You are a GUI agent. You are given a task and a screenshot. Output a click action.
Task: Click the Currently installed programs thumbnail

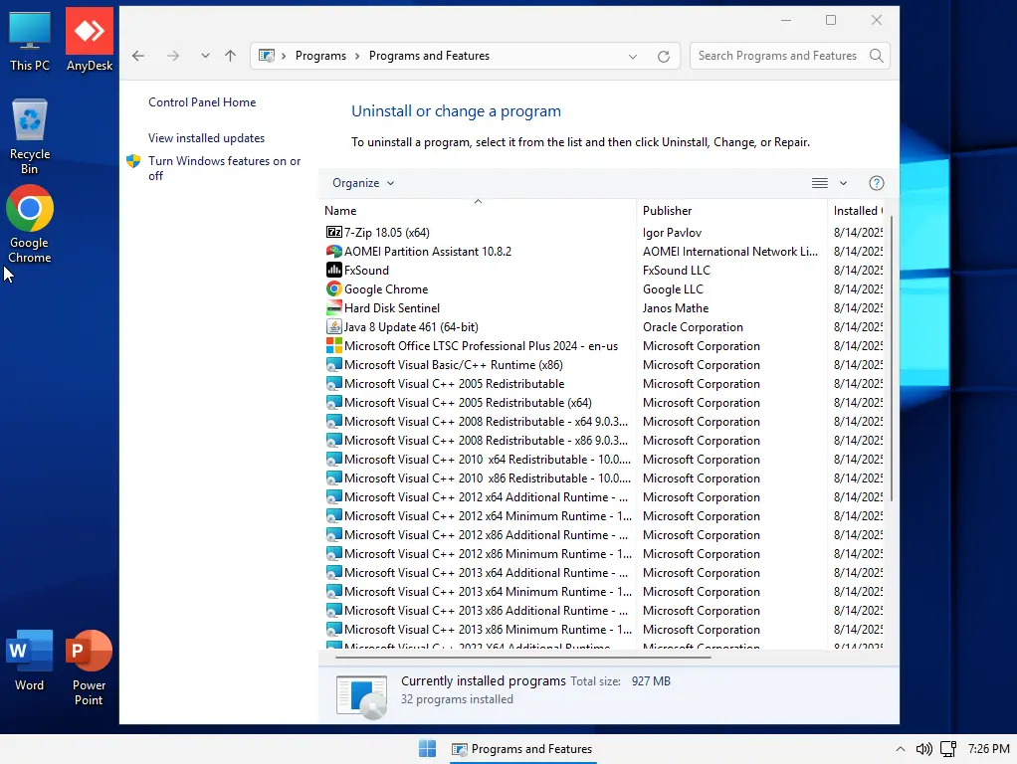pyautogui.click(x=362, y=696)
